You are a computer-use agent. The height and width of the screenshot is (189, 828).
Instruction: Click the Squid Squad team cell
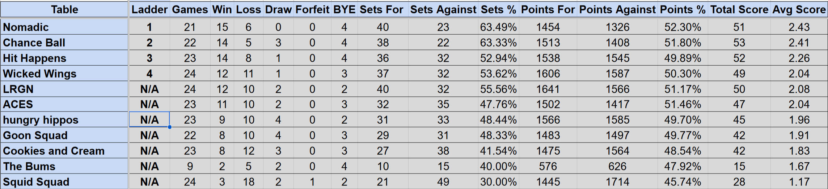[64, 182]
